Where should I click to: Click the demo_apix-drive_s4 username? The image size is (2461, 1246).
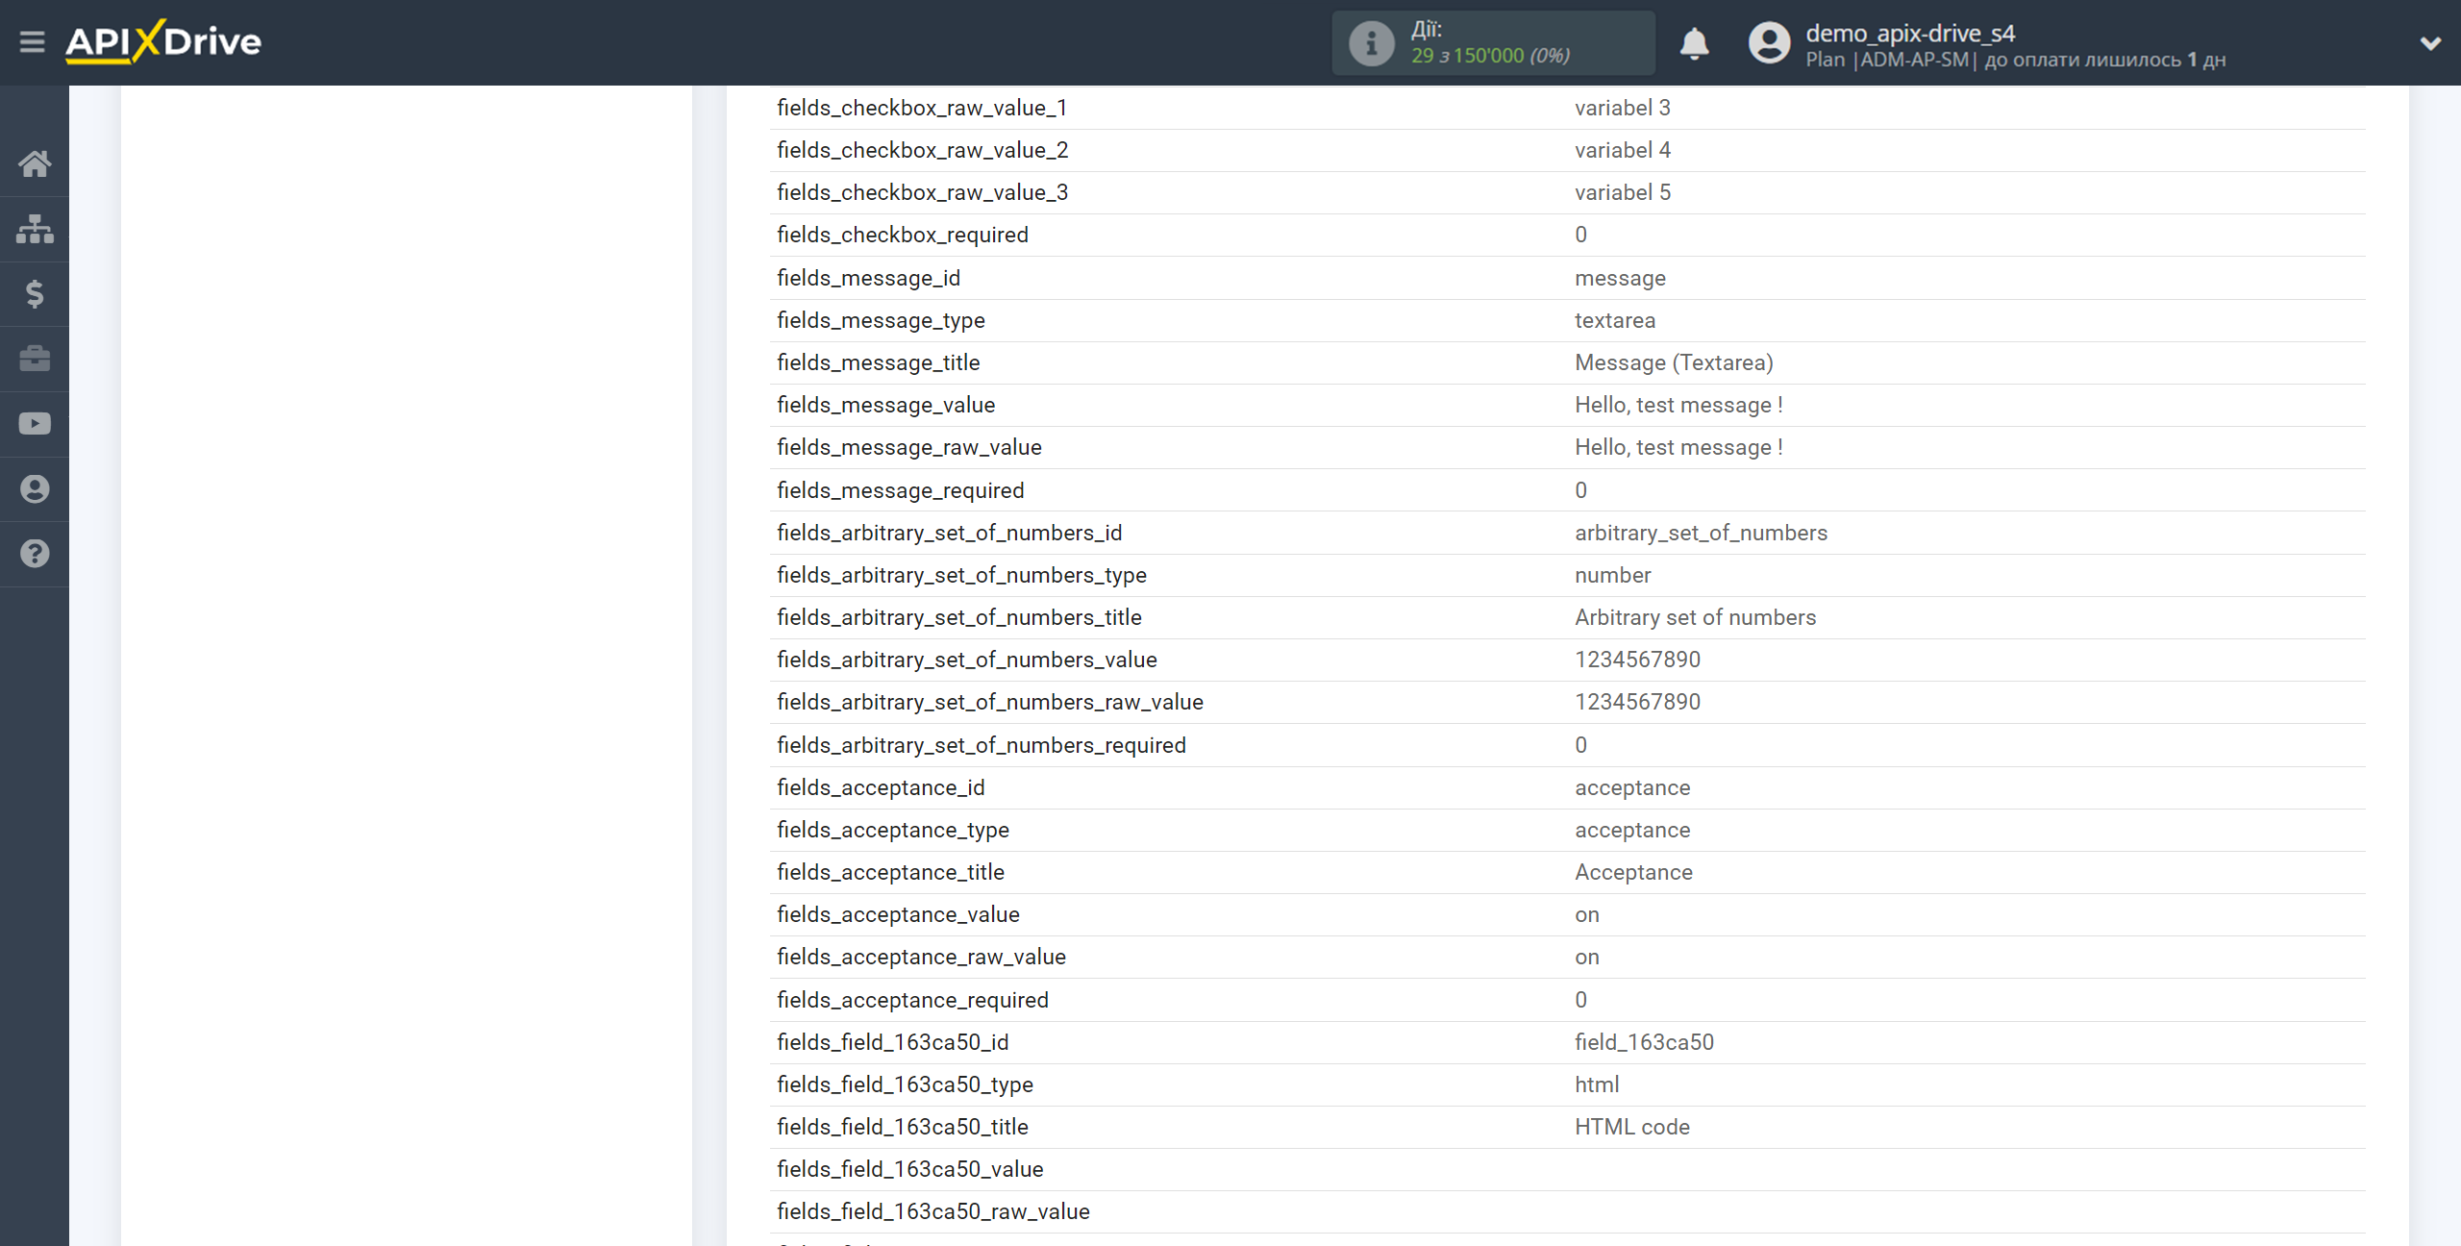click(x=1909, y=33)
